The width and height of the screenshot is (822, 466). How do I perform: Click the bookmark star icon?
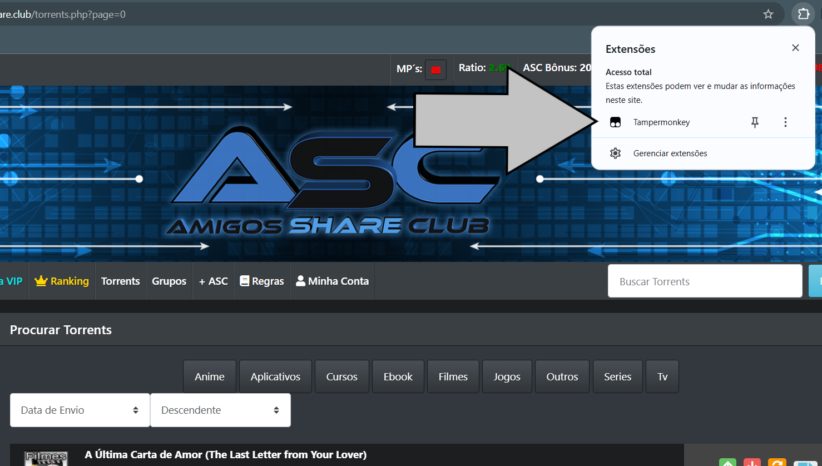pos(768,14)
